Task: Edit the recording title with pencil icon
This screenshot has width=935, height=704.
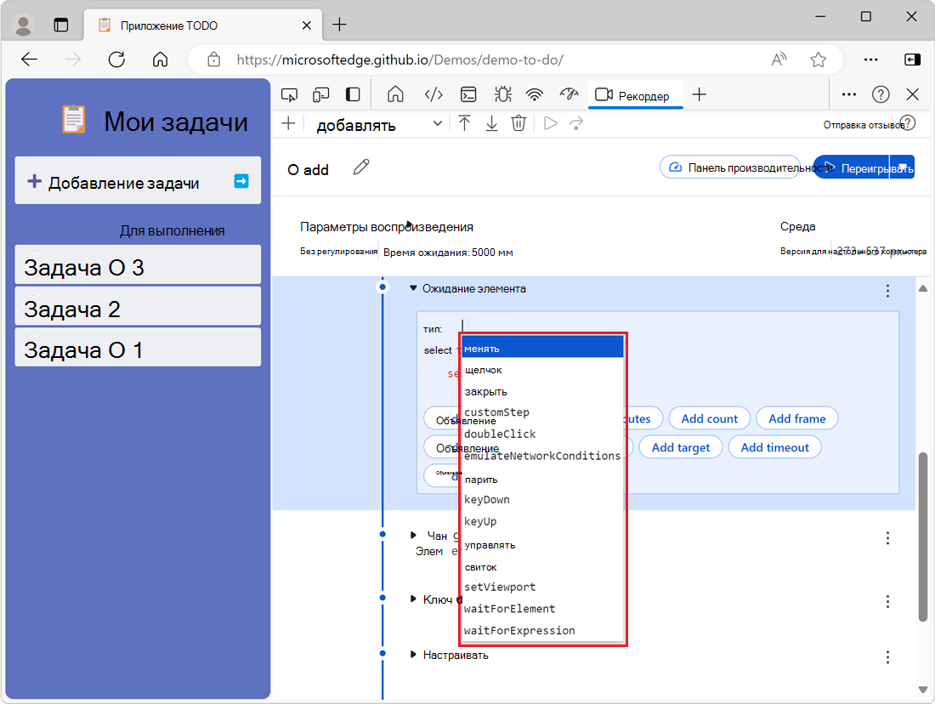Action: [361, 167]
